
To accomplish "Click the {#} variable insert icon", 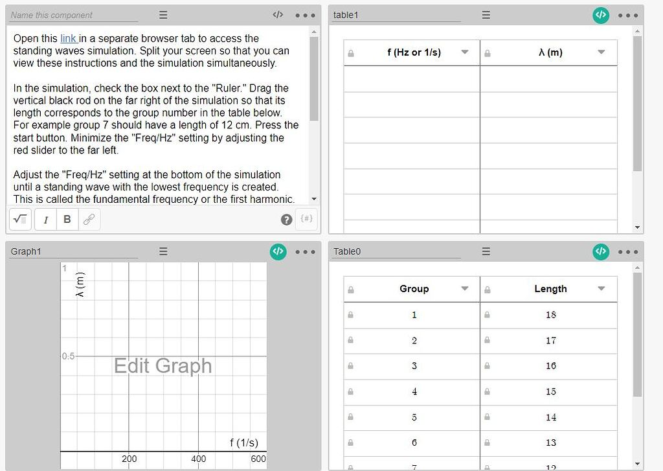I will pos(306,219).
